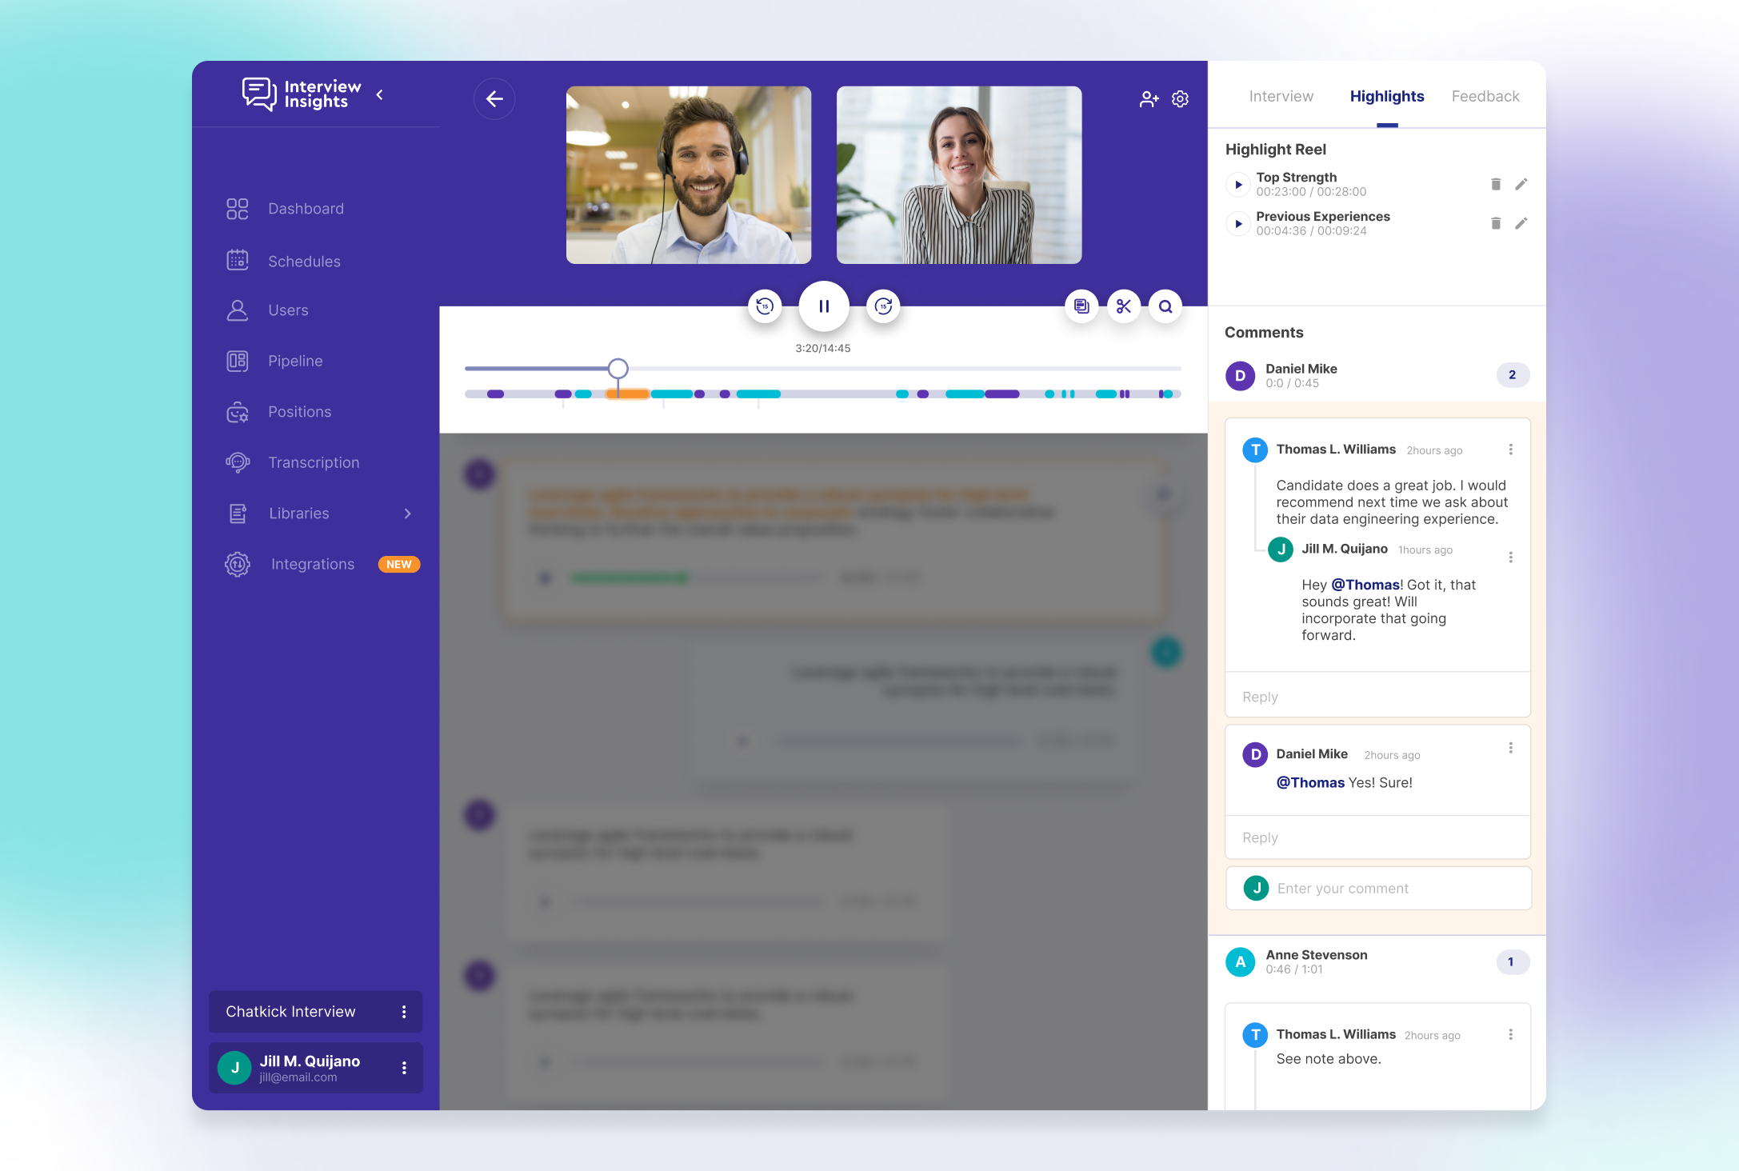Open the settings gear icon
Image resolution: width=1739 pixels, height=1171 pixels.
[x=1180, y=98]
